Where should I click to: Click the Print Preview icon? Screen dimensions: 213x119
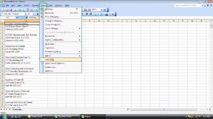23,10
